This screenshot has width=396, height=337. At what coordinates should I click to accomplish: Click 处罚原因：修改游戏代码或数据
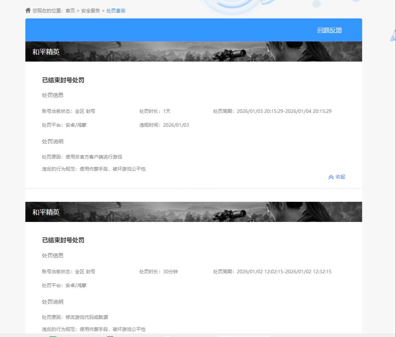[x=75, y=317]
